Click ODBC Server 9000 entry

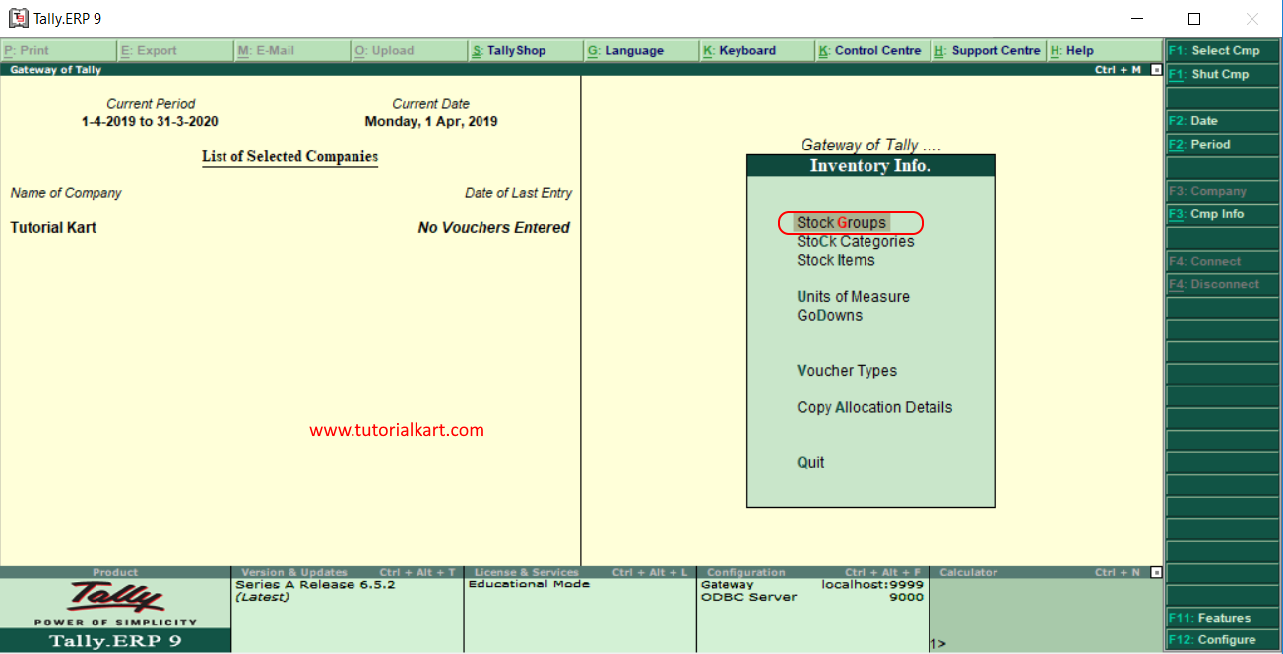coord(812,597)
